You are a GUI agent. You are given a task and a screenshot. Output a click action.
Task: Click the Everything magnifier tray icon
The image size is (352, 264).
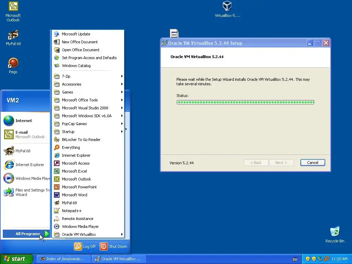(327, 259)
